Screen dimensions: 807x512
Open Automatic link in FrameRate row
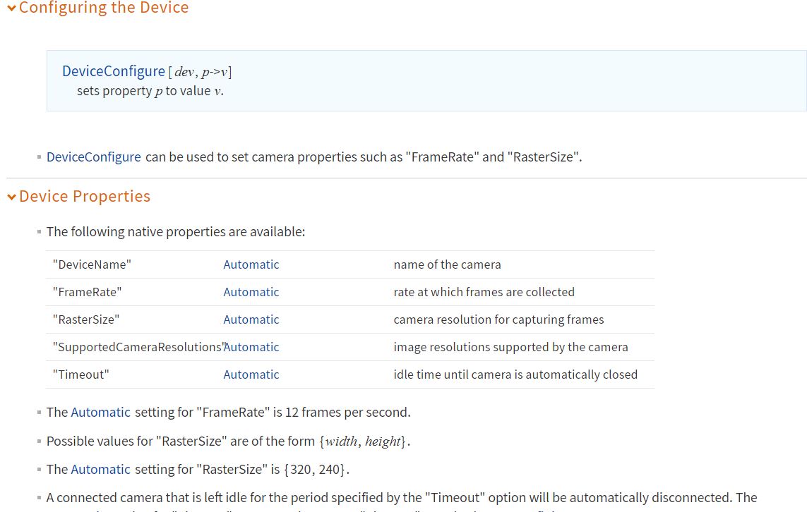coord(251,292)
